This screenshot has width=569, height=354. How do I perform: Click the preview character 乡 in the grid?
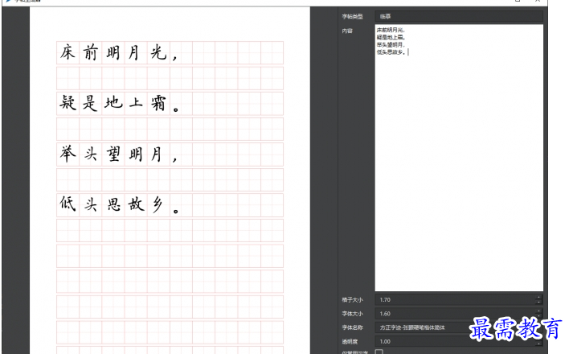(158, 204)
